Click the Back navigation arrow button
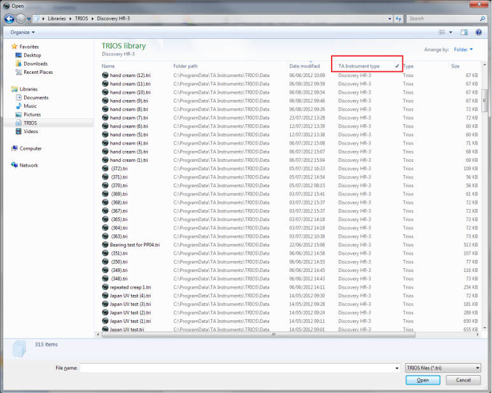This screenshot has height=393, width=492. pyautogui.click(x=10, y=18)
